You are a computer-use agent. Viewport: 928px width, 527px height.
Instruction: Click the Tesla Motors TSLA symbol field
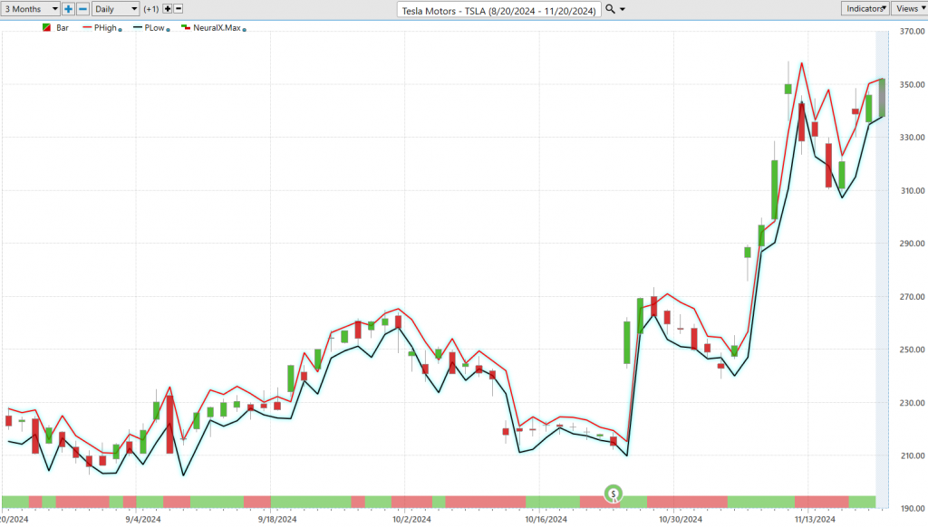pyautogui.click(x=499, y=10)
